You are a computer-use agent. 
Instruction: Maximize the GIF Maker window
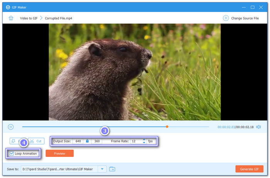click(x=252, y=7)
